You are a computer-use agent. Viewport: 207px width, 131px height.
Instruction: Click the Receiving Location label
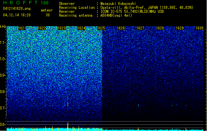coord(77,8)
